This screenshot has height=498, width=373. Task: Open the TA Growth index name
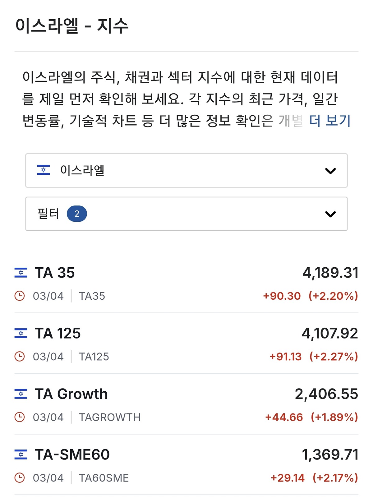point(71,394)
